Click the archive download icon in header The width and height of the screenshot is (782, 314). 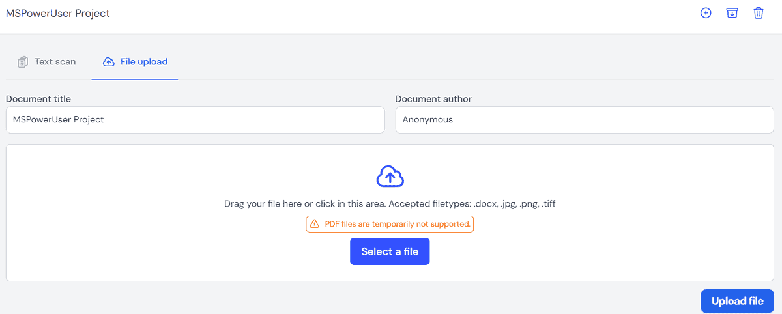click(732, 13)
